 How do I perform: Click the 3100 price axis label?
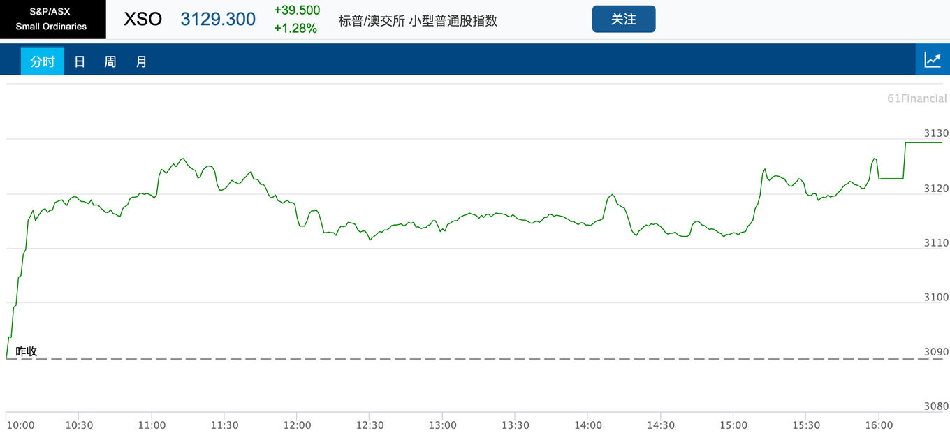936,297
